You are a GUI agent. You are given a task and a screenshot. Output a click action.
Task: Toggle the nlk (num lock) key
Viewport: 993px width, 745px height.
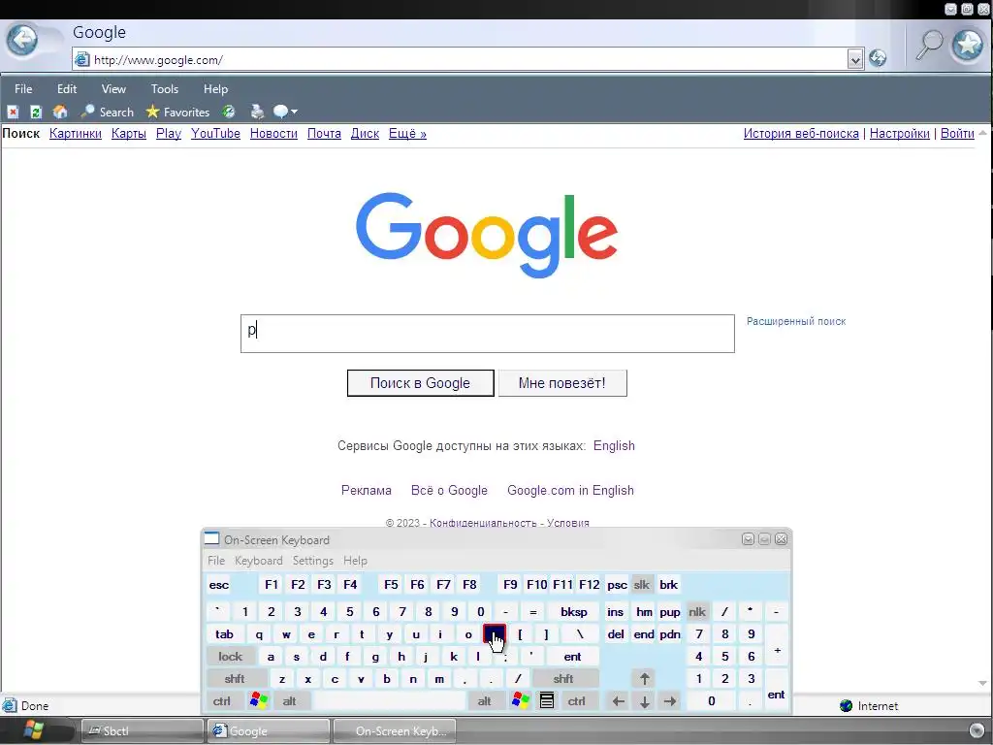pos(697,612)
